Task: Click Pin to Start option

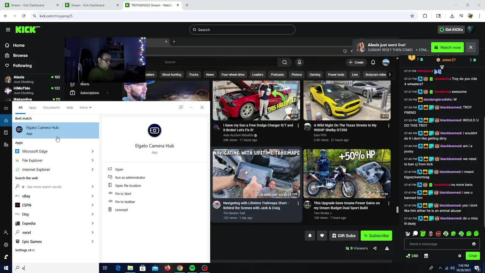Action: pos(123,194)
